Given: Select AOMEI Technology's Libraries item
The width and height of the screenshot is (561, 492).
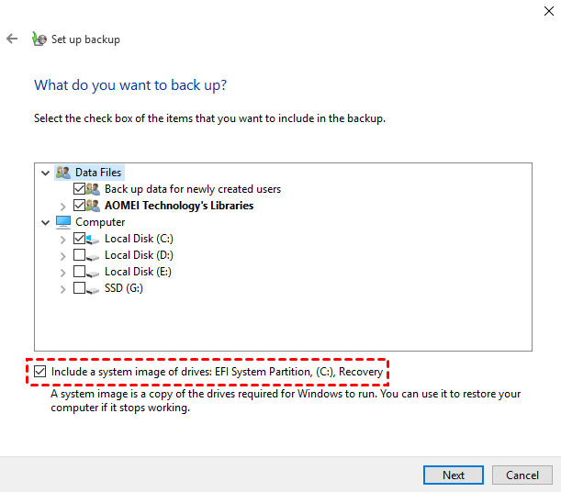Looking at the screenshot, I should click(x=179, y=206).
